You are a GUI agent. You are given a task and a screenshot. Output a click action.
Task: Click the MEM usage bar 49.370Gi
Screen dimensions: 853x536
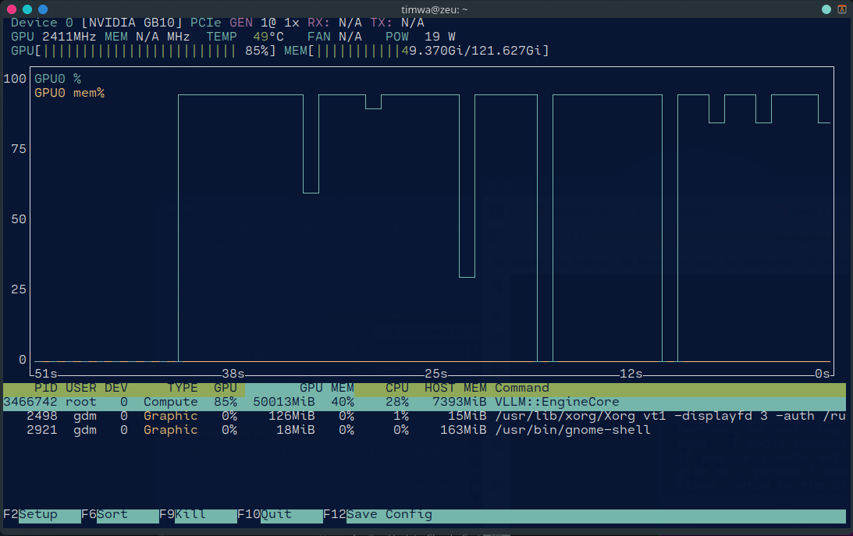(416, 51)
